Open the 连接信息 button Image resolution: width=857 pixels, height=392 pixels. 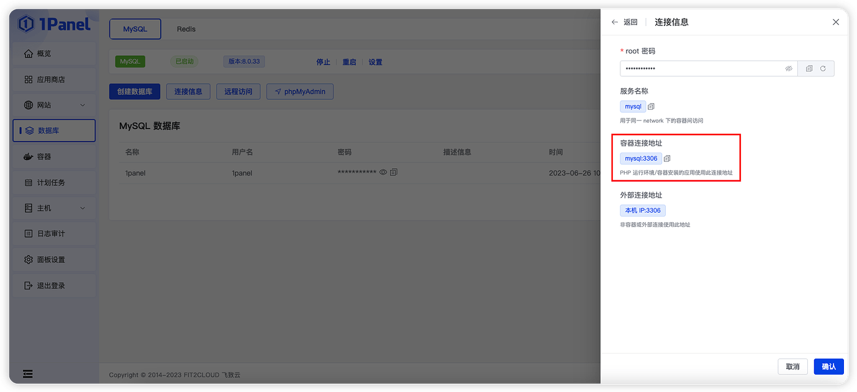click(188, 92)
